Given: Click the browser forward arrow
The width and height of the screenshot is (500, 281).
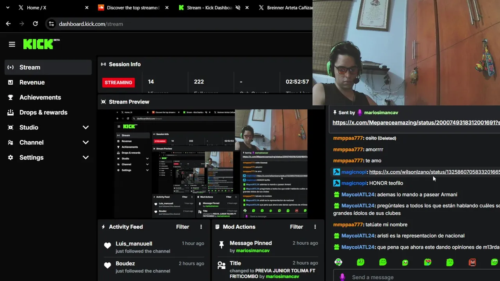Looking at the screenshot, I should (x=22, y=24).
